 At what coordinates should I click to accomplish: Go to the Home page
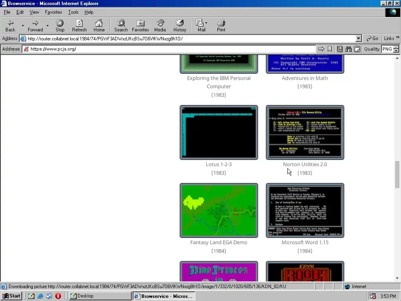(99, 25)
